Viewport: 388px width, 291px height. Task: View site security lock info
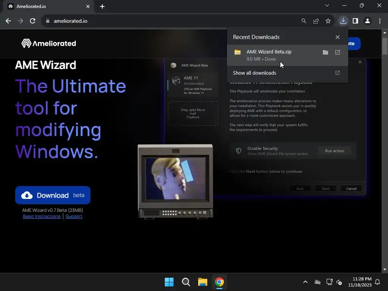(x=48, y=21)
